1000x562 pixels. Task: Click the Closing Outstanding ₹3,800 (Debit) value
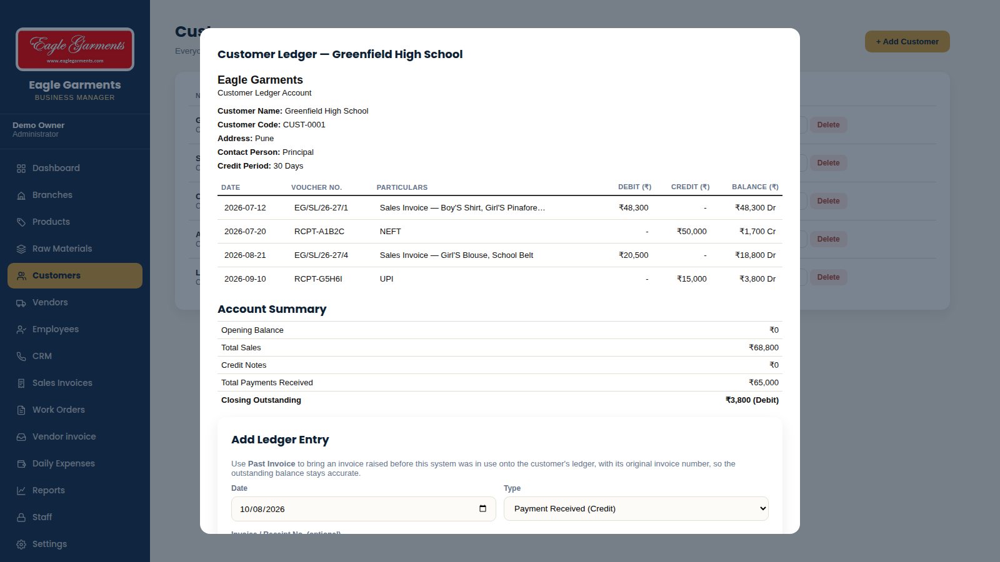752,400
